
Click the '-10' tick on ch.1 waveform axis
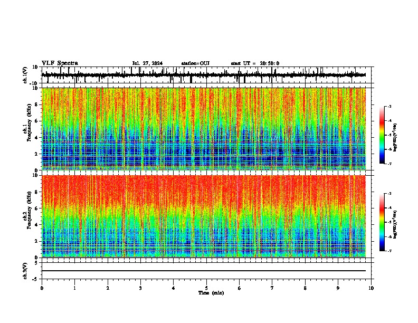[x=34, y=83]
